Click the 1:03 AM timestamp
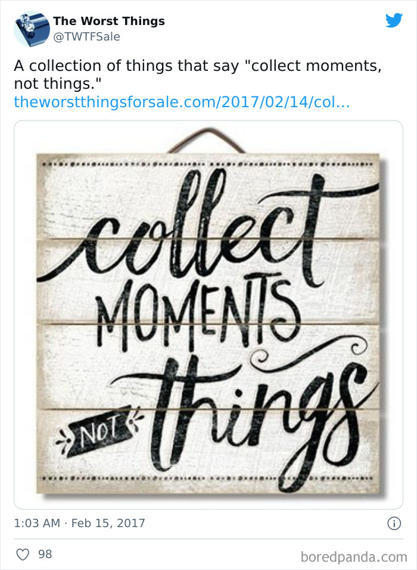 [x=37, y=524]
